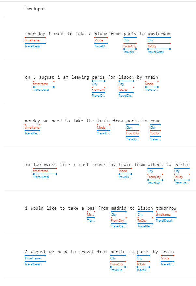Click the TravelDetail label under amsterdam

[x=156, y=52]
